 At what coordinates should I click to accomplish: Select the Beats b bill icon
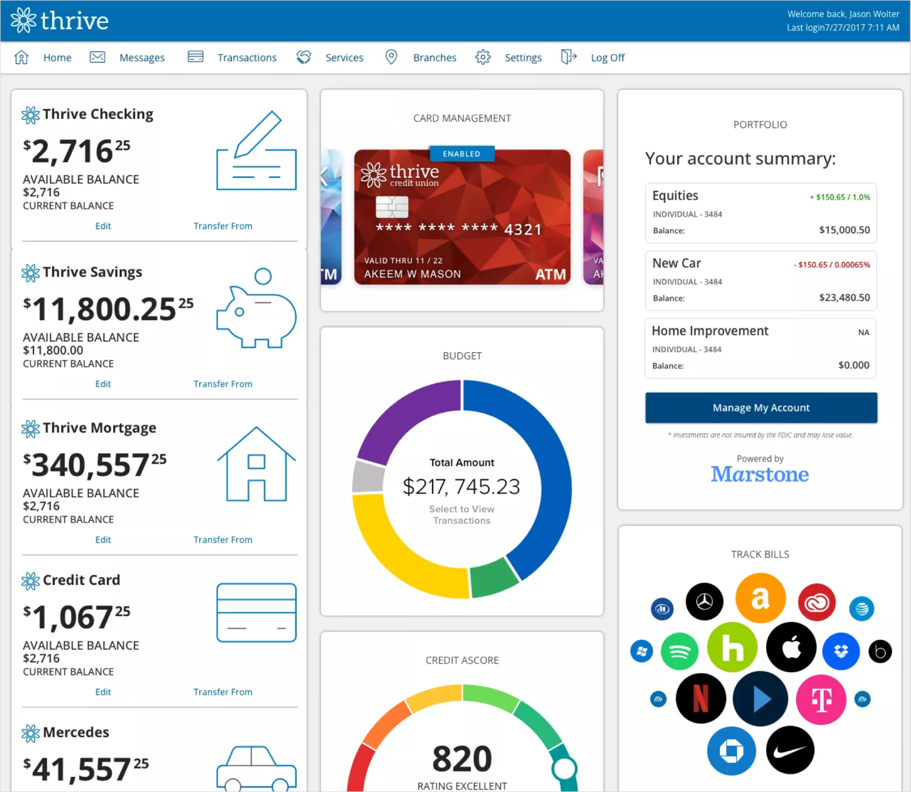880,652
